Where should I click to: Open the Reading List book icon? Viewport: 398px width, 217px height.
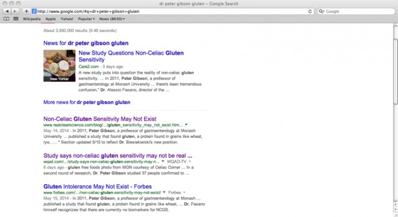[x=6, y=19]
